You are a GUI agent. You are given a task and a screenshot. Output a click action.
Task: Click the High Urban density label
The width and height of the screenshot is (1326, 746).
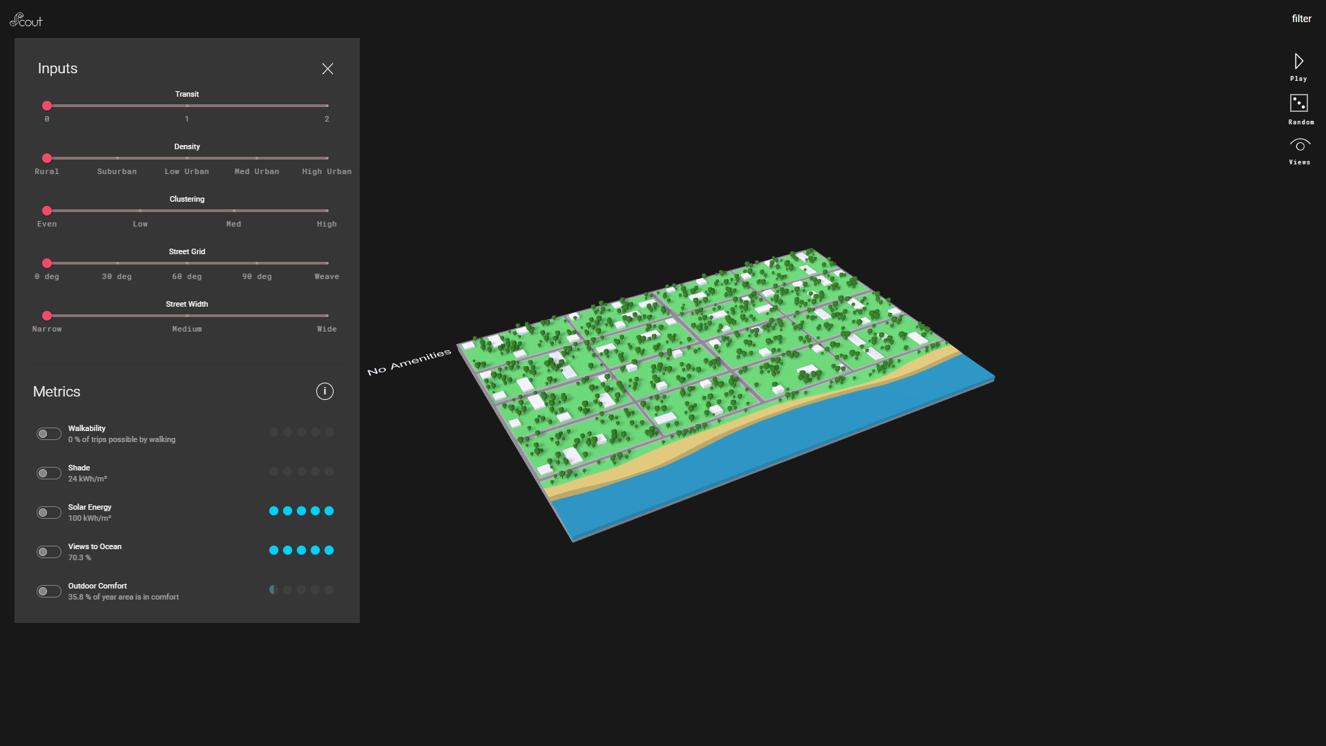click(x=327, y=171)
